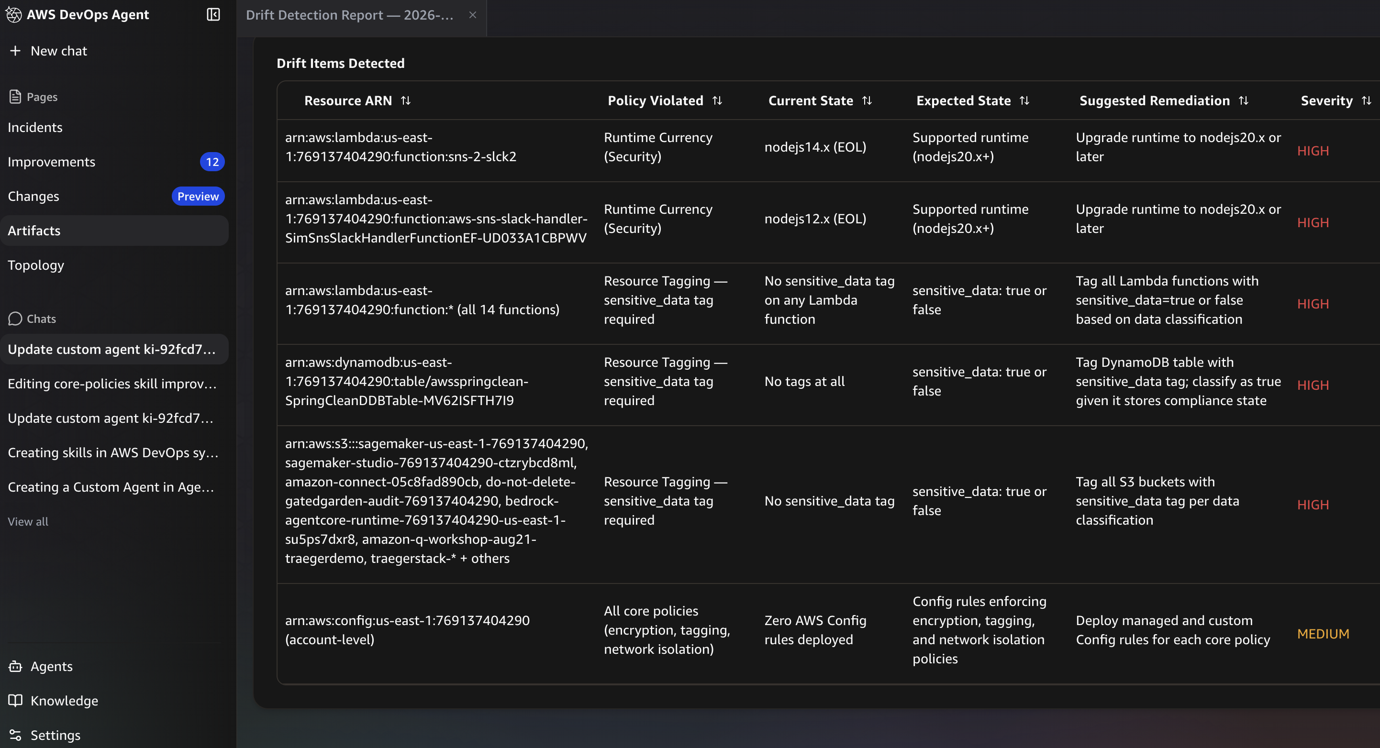Click the Knowledge book icon
The image size is (1380, 748).
tap(15, 700)
